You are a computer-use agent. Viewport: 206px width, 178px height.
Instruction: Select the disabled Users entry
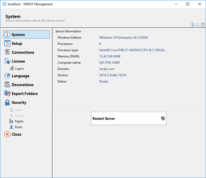(x=18, y=110)
